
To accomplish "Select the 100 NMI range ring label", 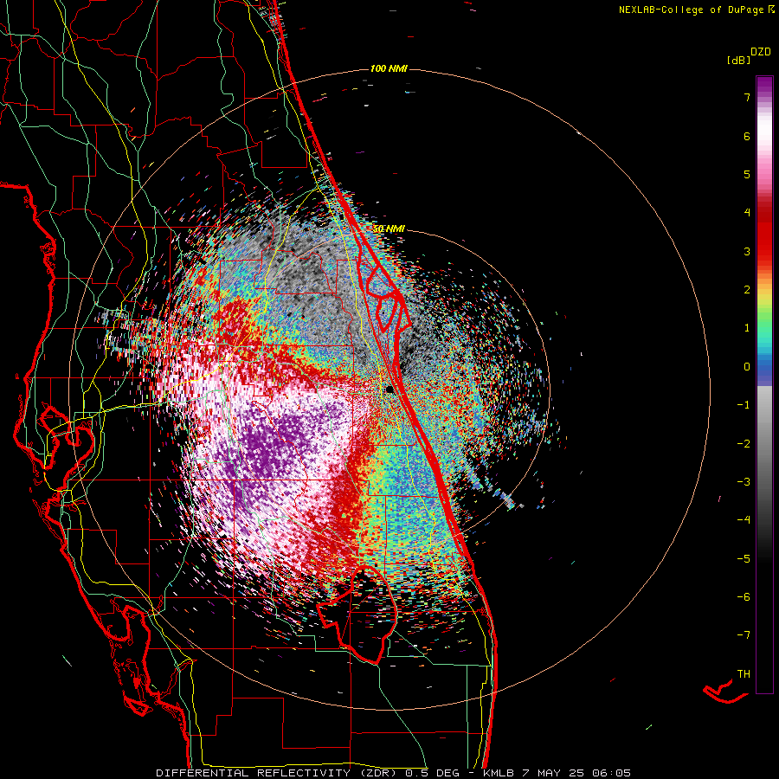I will tap(389, 68).
